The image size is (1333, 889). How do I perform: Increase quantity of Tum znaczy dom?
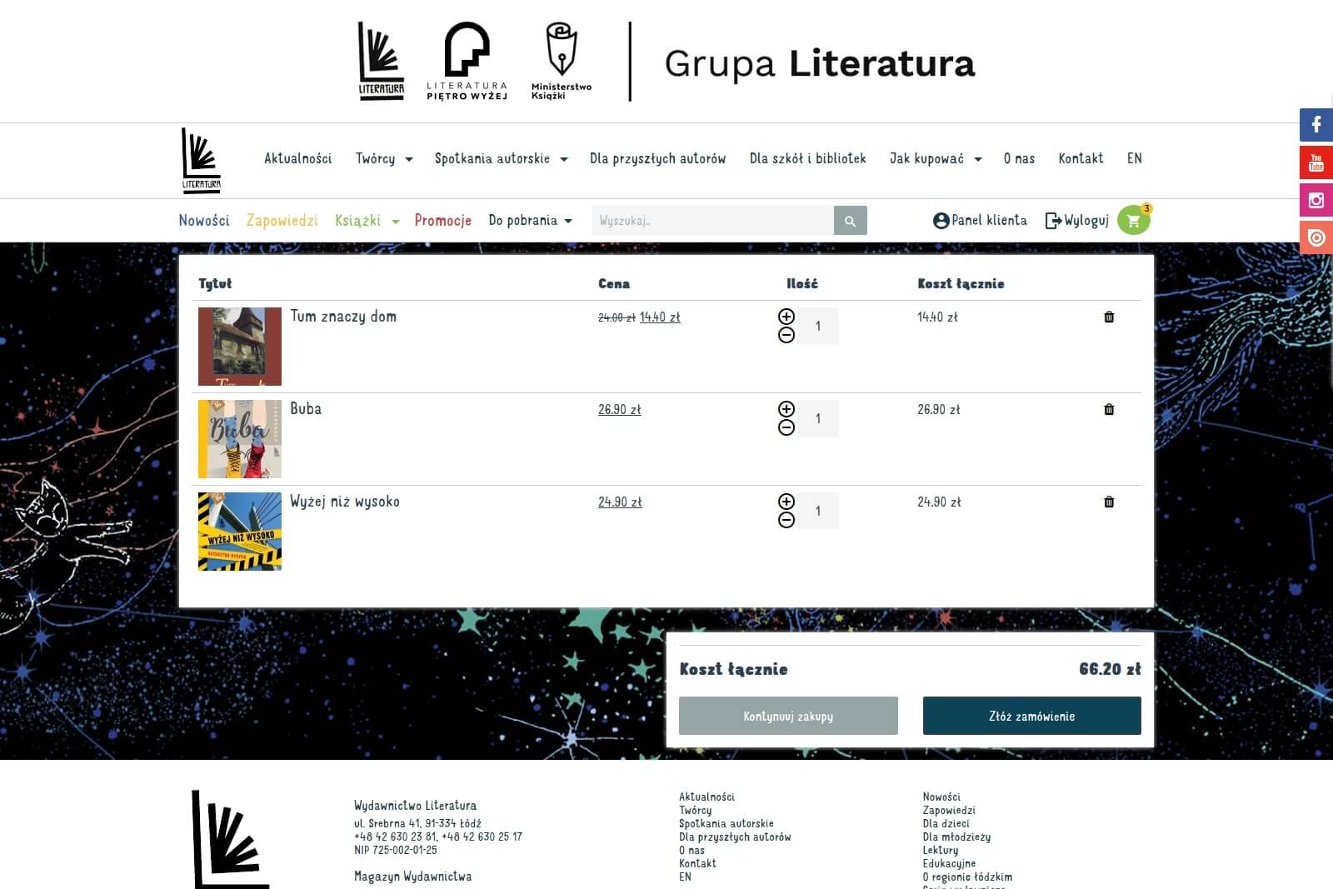tap(786, 317)
